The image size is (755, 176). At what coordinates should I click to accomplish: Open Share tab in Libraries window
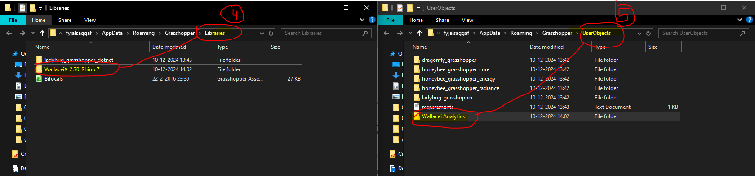coord(65,20)
